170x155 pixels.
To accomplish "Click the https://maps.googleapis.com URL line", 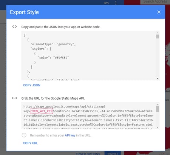I will pos(65,107).
